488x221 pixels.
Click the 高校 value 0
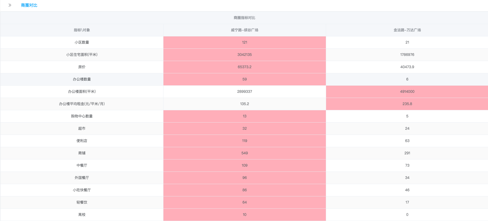[x=407, y=215]
